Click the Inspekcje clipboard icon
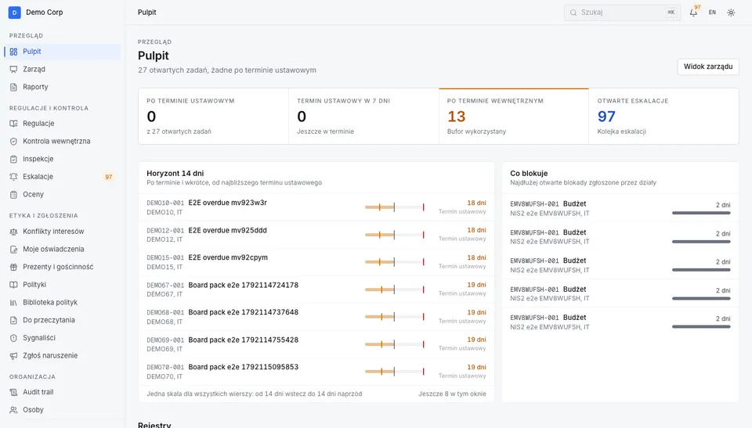The height and width of the screenshot is (428, 752). coord(13,159)
